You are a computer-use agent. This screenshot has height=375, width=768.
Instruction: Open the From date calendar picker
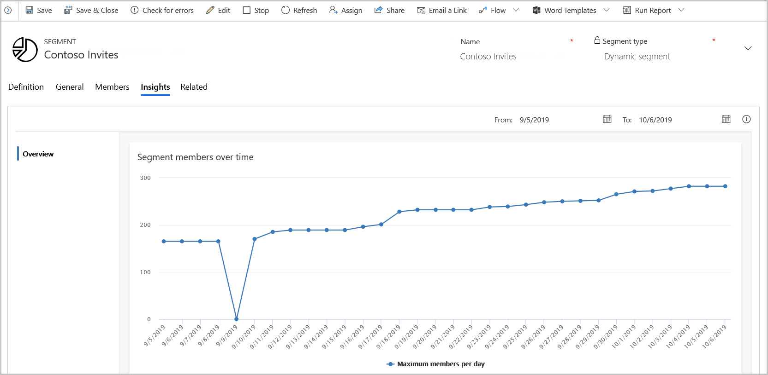pos(607,119)
